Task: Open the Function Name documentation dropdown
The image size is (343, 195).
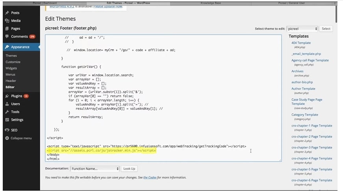Action: [x=95, y=169]
